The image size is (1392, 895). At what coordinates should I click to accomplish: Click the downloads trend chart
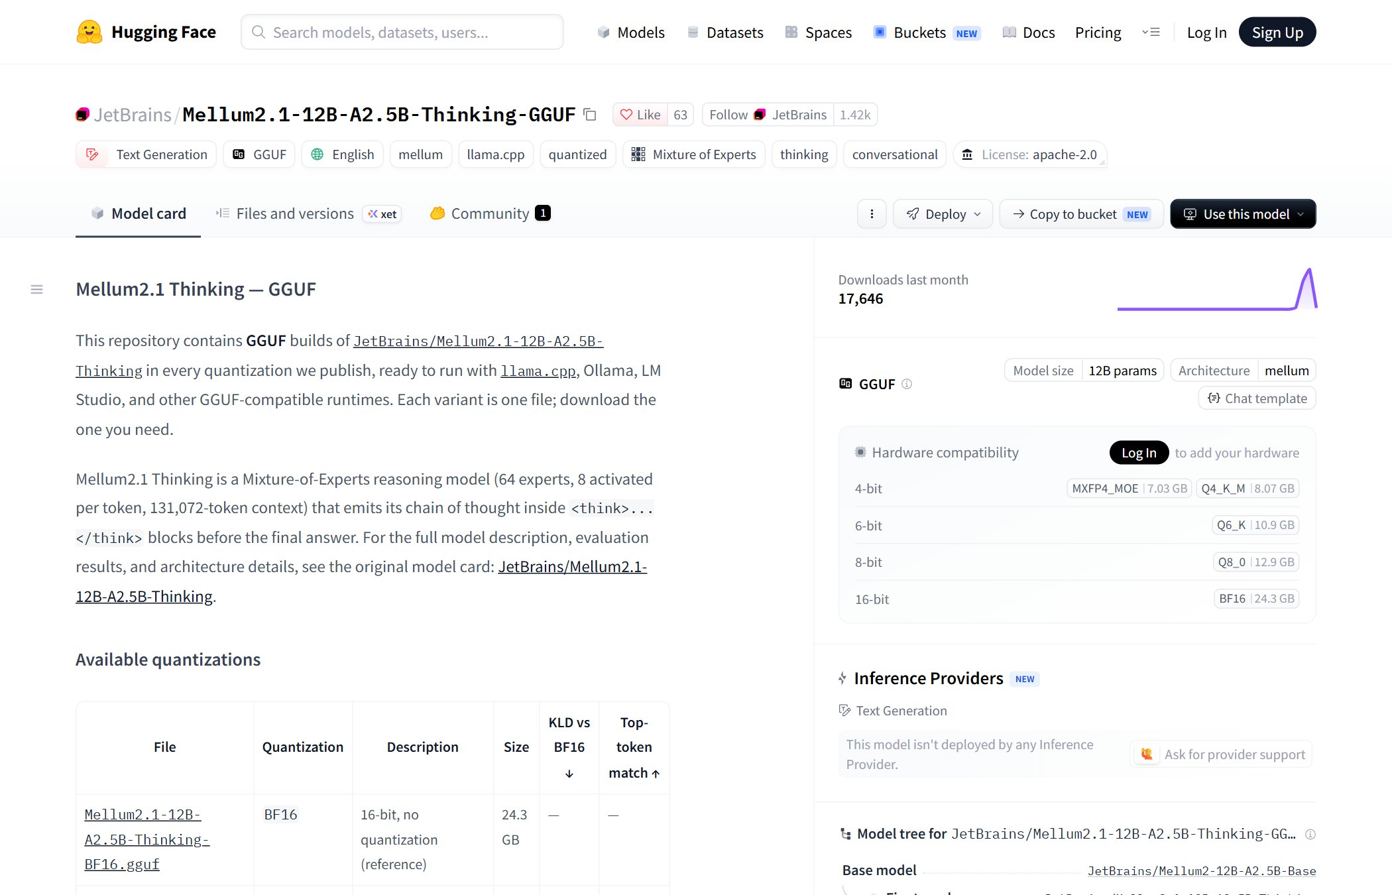(1217, 289)
